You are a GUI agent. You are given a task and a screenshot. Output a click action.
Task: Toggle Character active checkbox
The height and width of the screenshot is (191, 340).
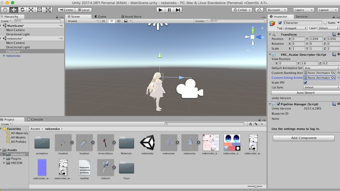(280, 23)
